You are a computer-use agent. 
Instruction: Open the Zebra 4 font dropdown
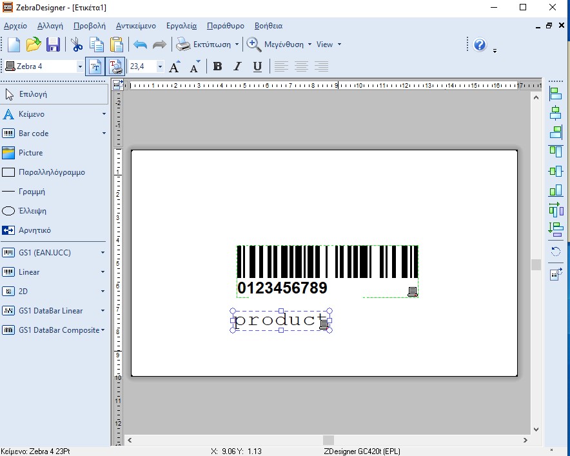(x=80, y=66)
